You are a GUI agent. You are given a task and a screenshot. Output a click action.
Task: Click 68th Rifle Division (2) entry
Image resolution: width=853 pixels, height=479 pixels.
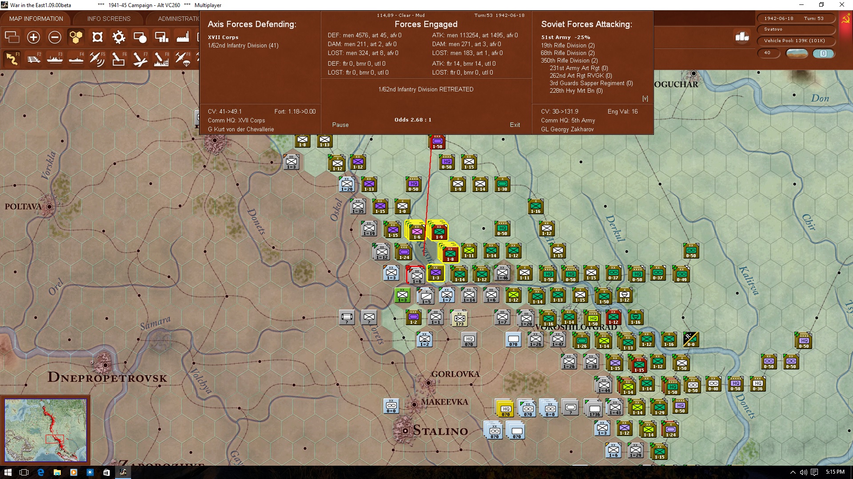tap(568, 53)
